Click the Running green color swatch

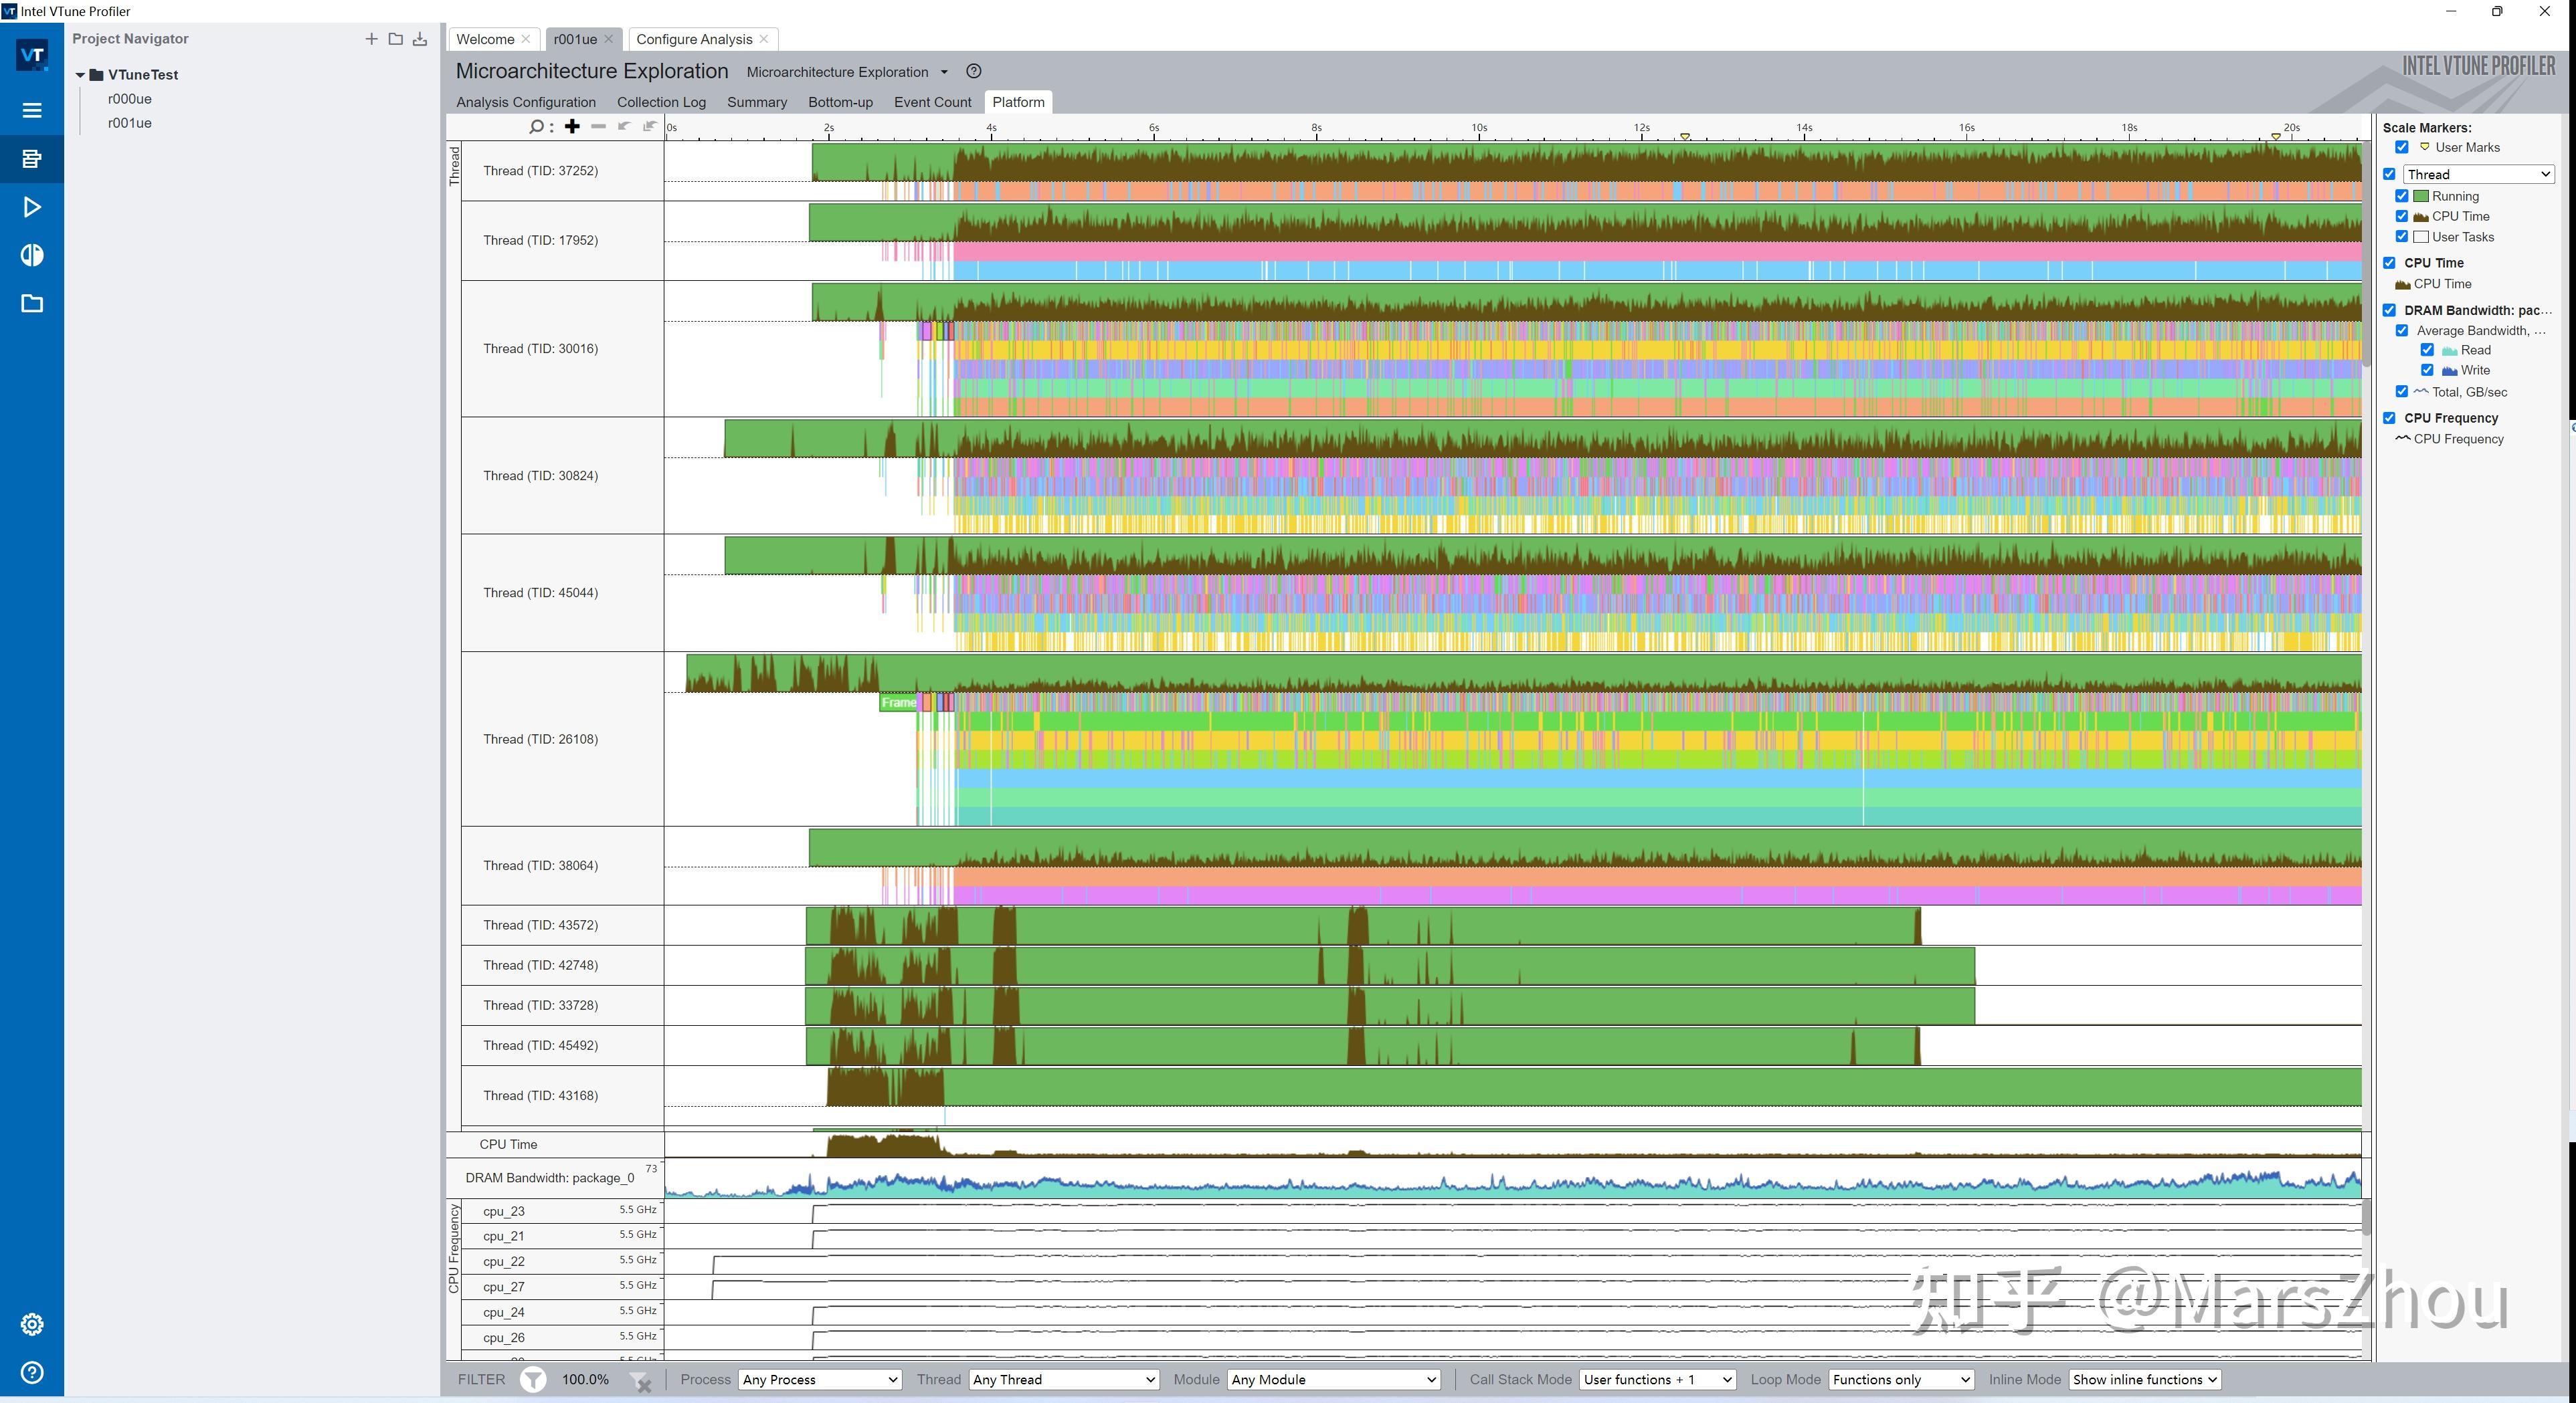tap(2421, 196)
